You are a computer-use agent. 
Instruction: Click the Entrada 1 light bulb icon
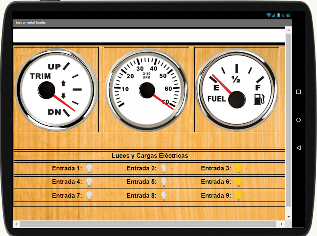(x=89, y=168)
